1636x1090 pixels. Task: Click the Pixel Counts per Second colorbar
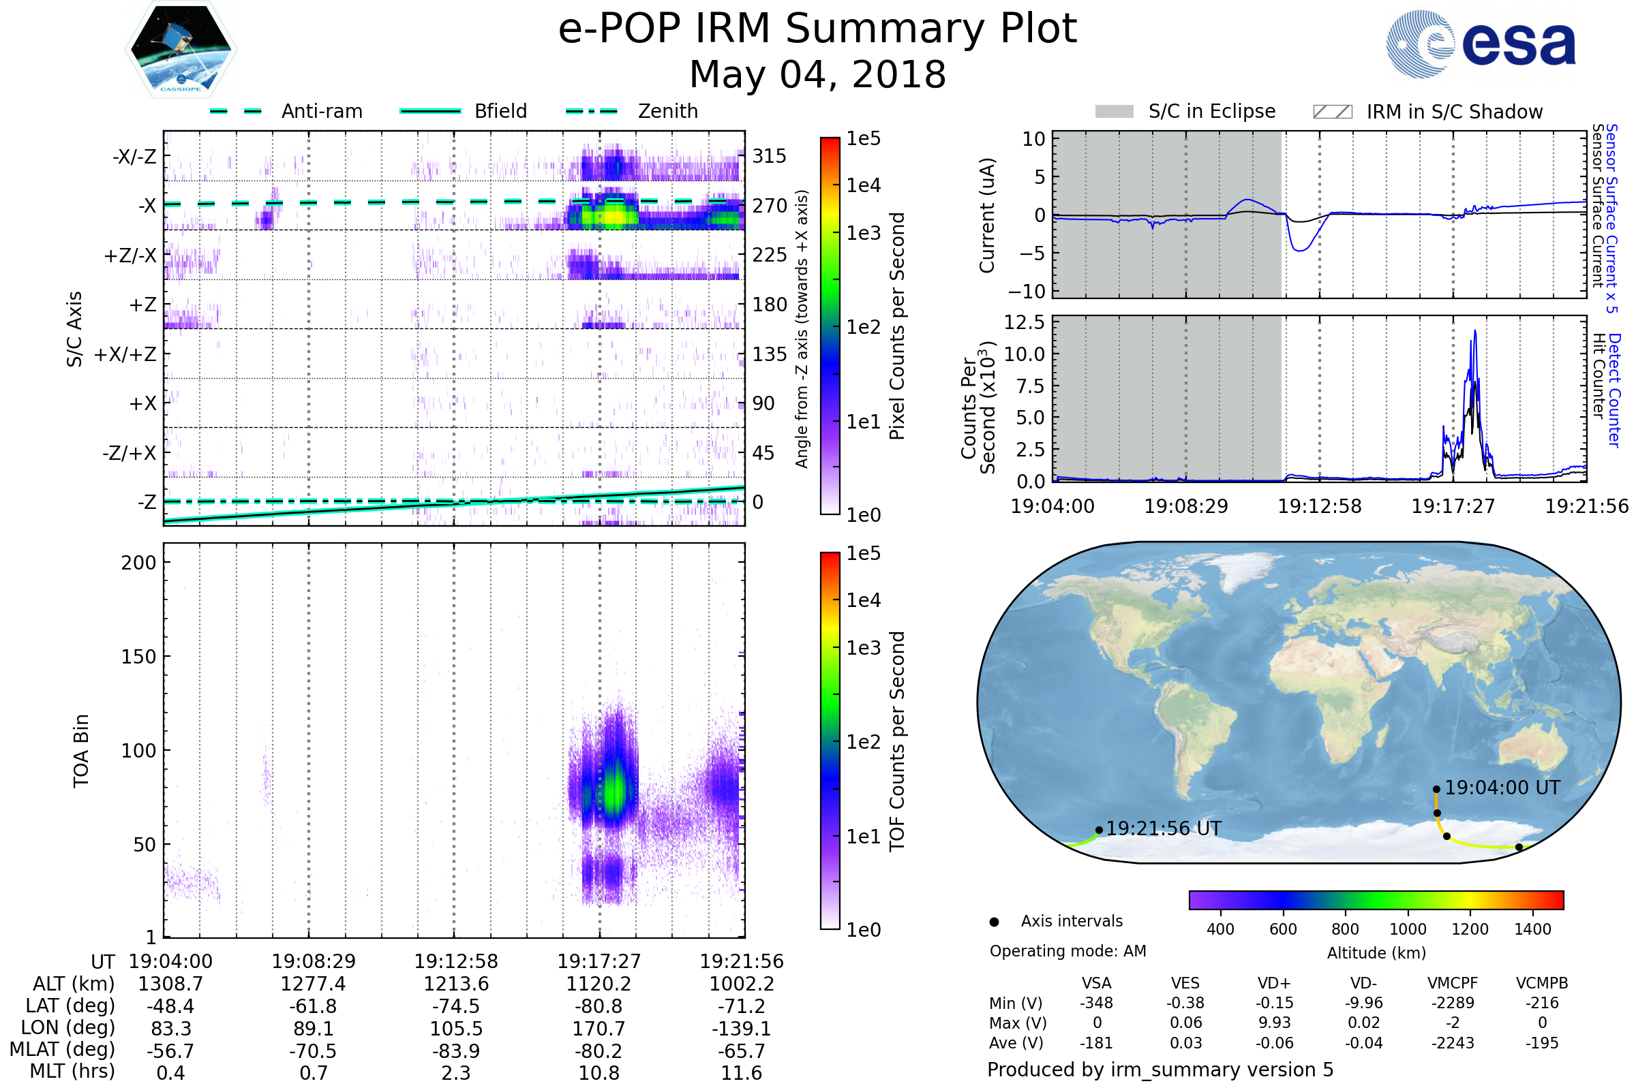click(x=830, y=326)
